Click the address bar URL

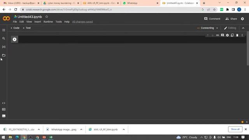(x=69, y=9)
